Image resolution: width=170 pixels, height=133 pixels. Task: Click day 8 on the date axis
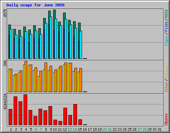pyautogui.click(x=46, y=129)
